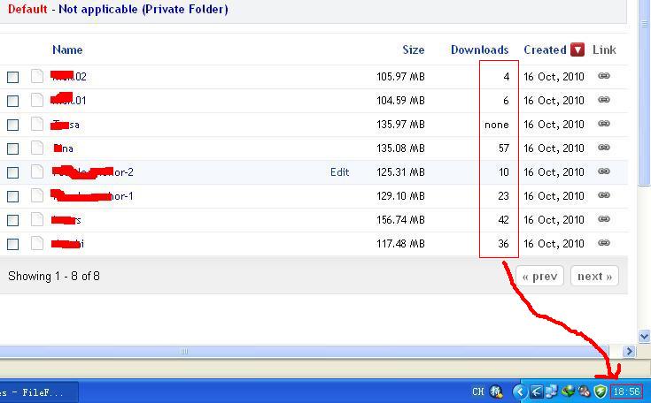The width and height of the screenshot is (651, 403).
Task: Click the 57 downloads count
Action: [x=504, y=148]
